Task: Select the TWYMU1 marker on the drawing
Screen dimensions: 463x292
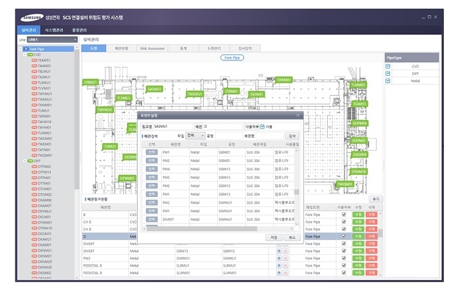Action: pyautogui.click(x=104, y=109)
